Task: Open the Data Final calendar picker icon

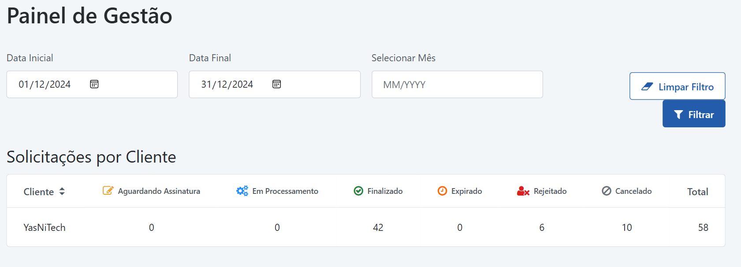Action: click(277, 84)
